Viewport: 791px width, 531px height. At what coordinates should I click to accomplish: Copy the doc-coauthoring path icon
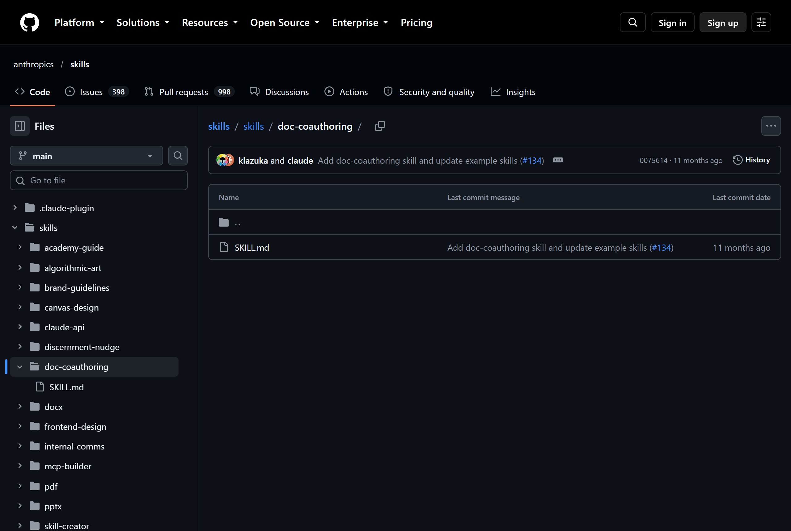point(380,126)
